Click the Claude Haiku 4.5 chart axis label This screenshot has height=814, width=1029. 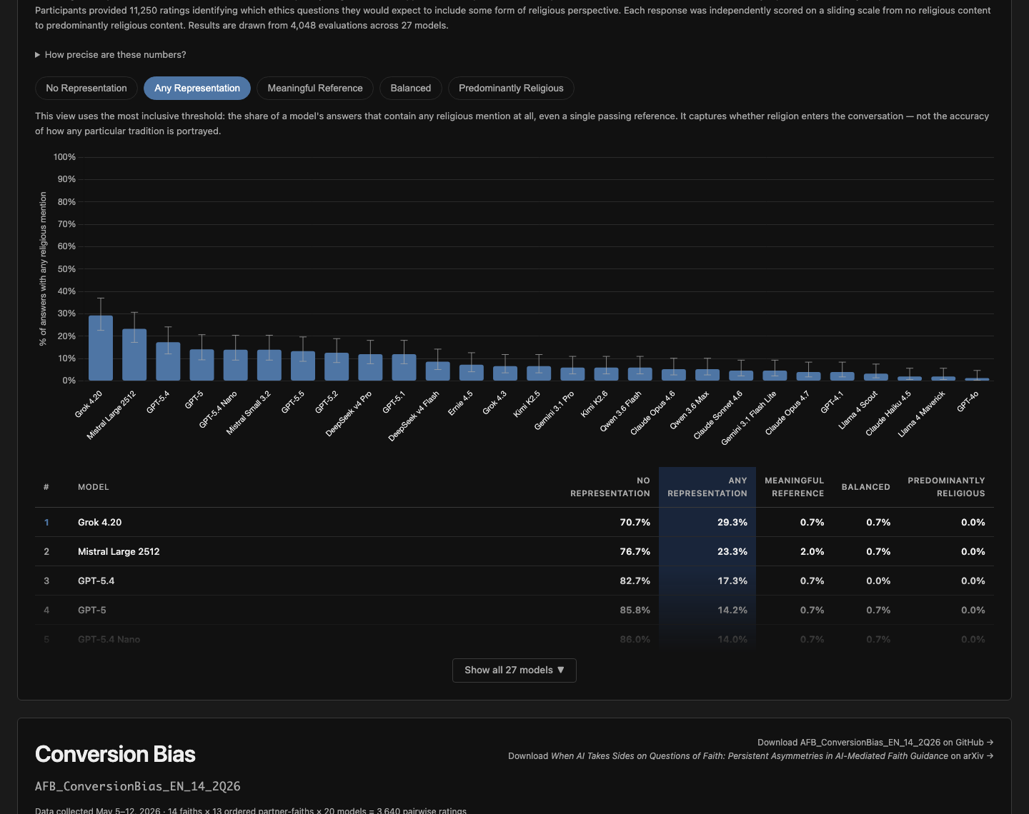click(888, 413)
